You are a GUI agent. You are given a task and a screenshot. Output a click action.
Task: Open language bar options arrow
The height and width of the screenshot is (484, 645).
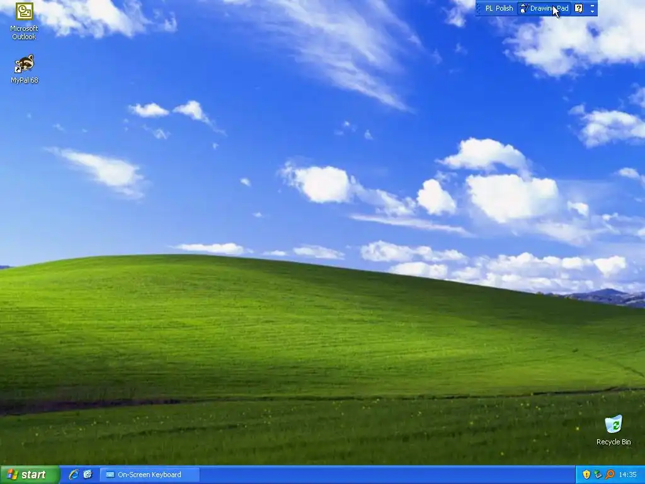(592, 11)
